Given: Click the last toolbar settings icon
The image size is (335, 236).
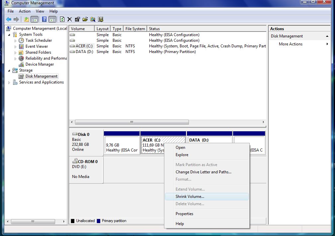Looking at the screenshot, I should click(101, 20).
